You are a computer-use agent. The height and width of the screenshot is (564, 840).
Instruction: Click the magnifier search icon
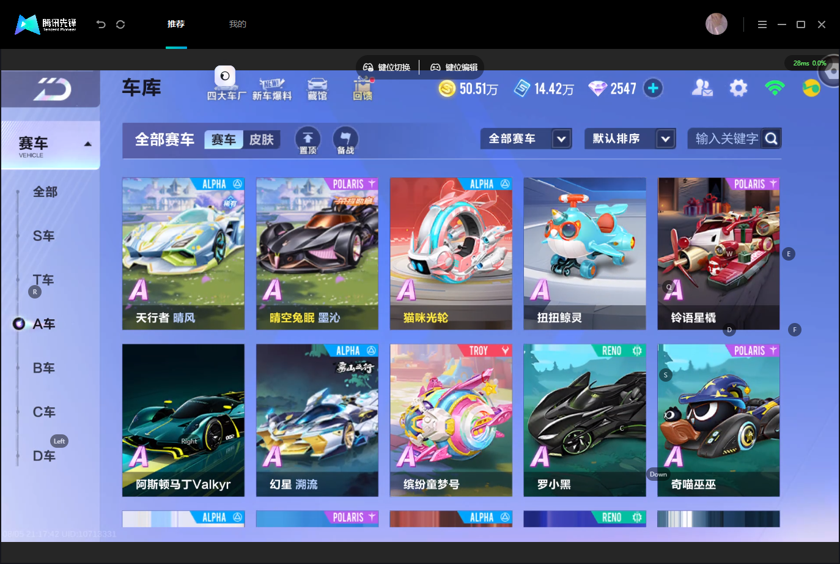pyautogui.click(x=772, y=139)
